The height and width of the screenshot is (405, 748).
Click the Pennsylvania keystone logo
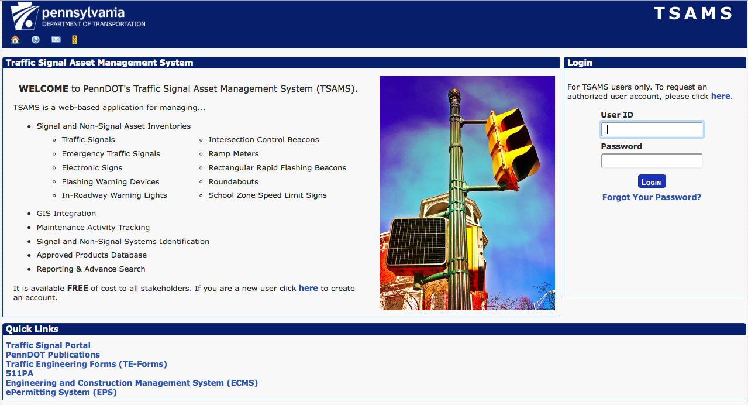[25, 16]
